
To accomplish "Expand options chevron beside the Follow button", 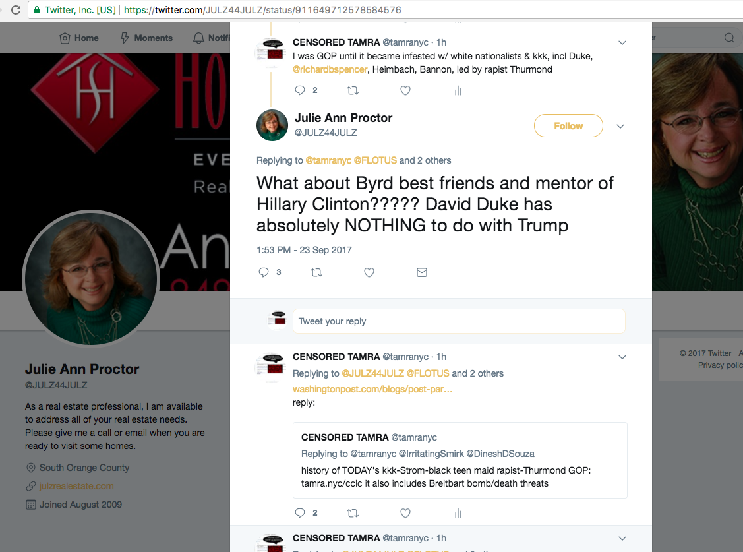I will 620,126.
